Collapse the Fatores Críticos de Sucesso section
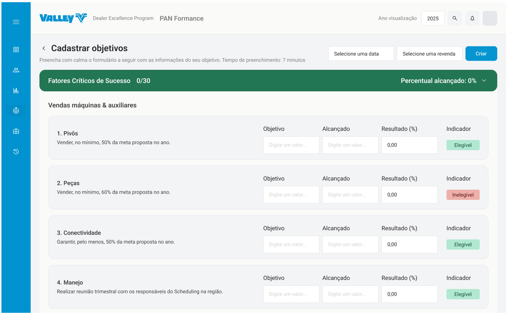The height and width of the screenshot is (315, 506). click(484, 81)
